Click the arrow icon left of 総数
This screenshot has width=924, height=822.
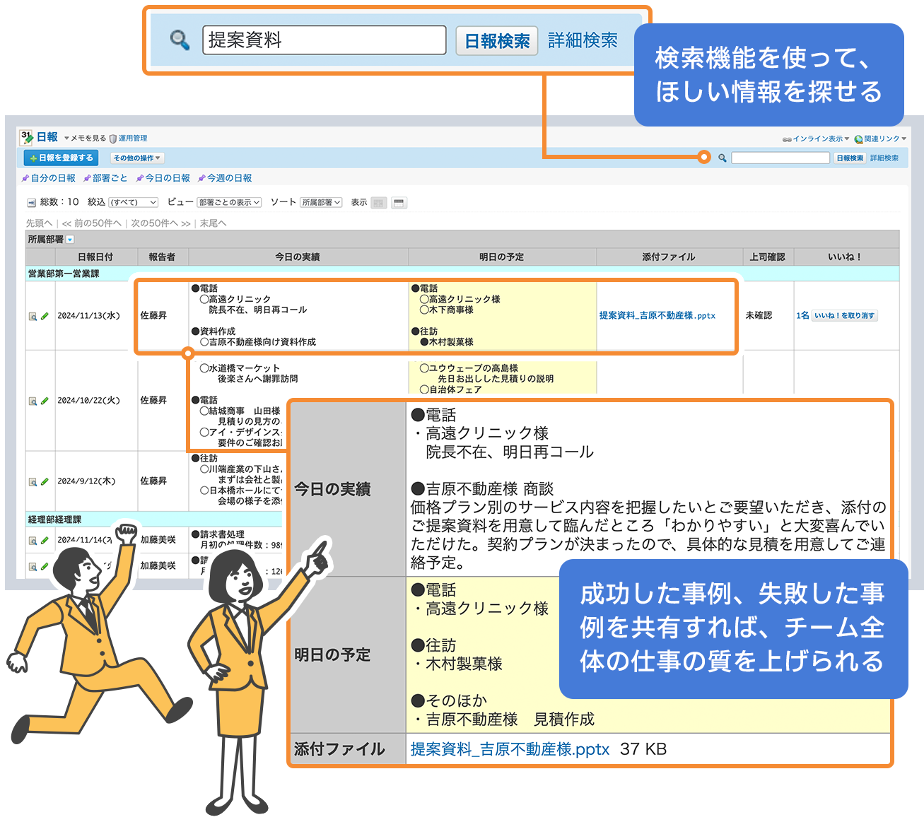point(31,203)
